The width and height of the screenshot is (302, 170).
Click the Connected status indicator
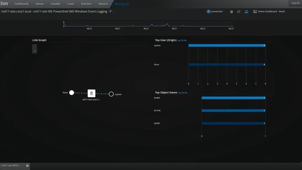point(215,11)
